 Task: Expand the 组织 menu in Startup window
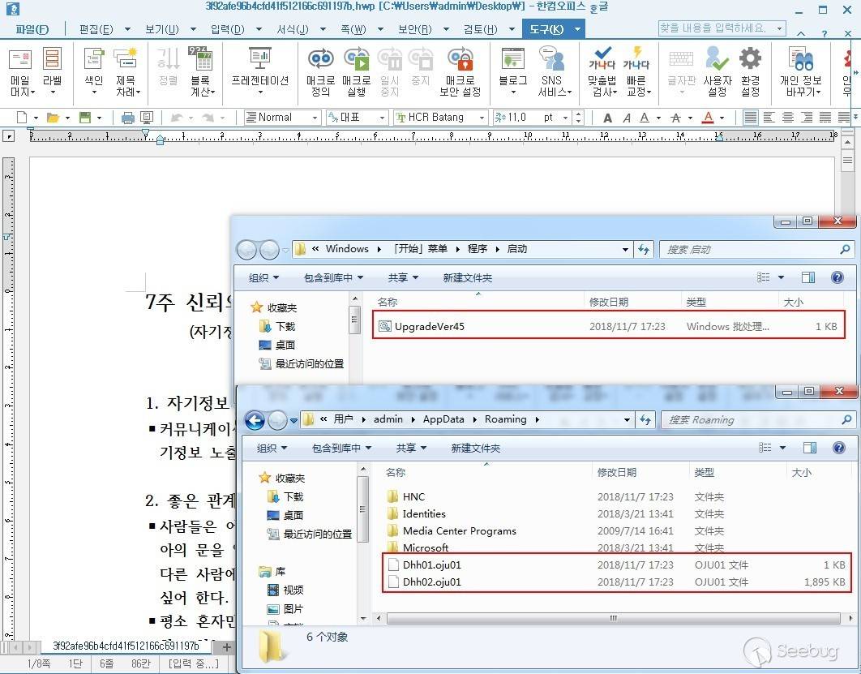[x=264, y=278]
